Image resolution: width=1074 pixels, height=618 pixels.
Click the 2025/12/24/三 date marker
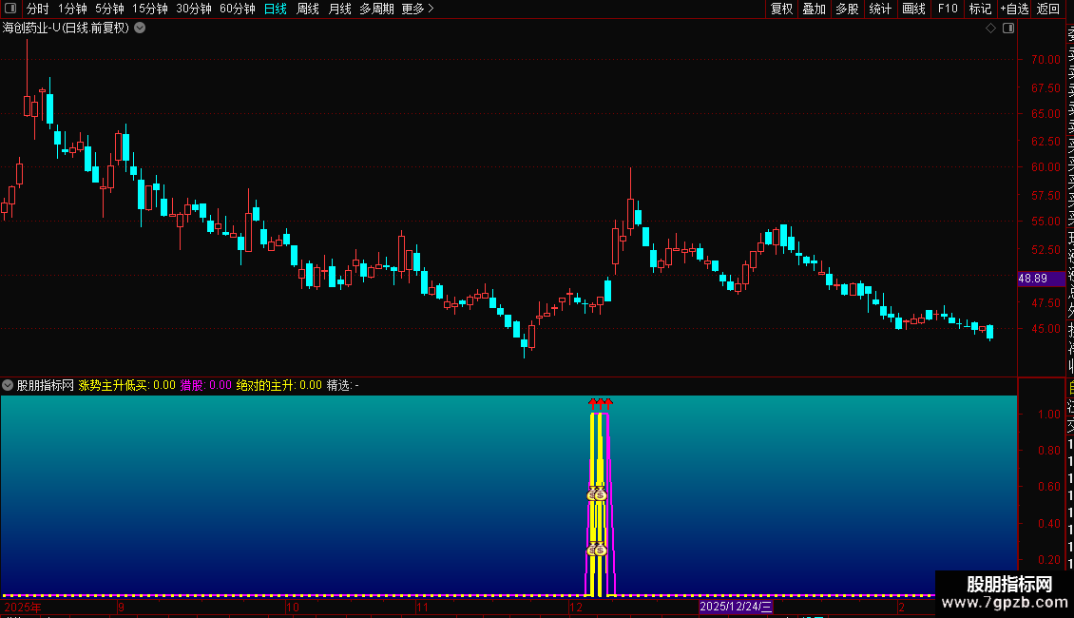(x=736, y=607)
